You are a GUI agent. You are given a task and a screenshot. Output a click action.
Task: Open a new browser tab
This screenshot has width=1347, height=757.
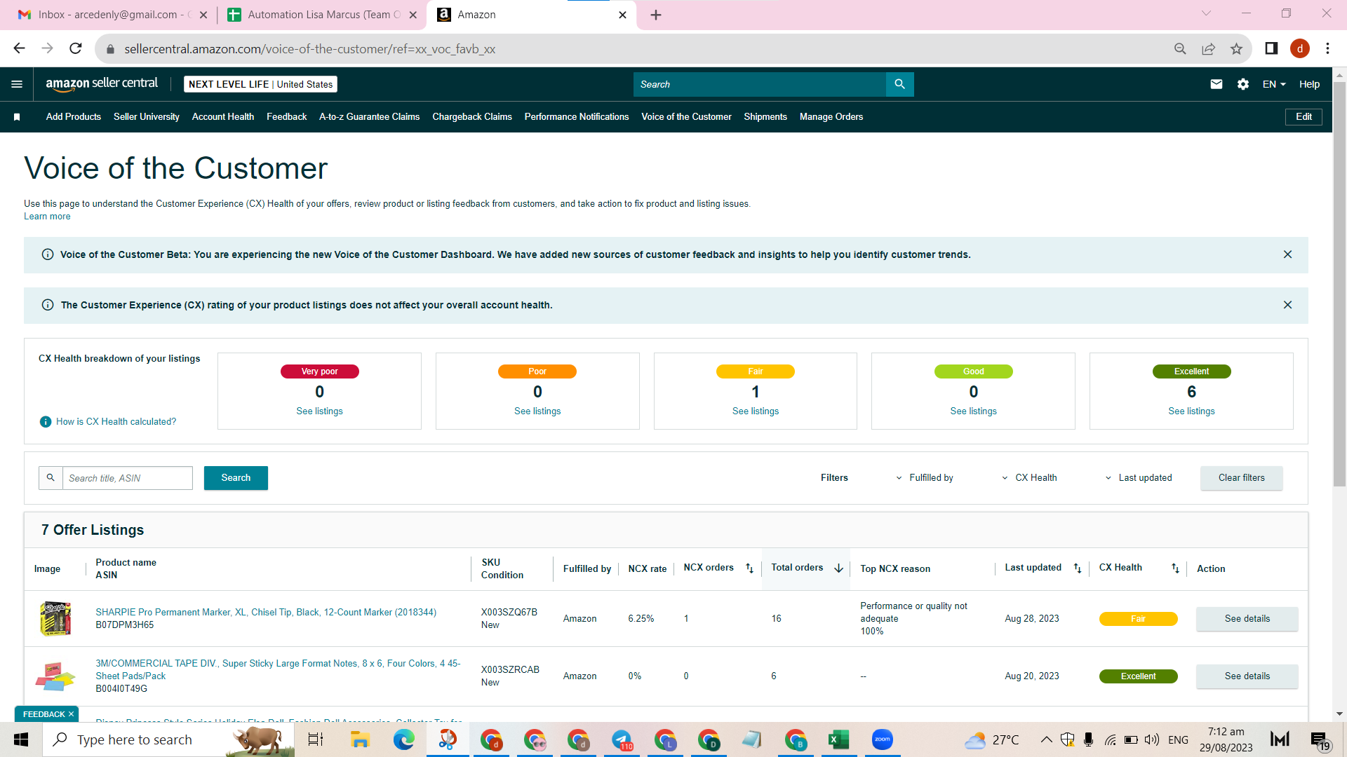click(656, 15)
